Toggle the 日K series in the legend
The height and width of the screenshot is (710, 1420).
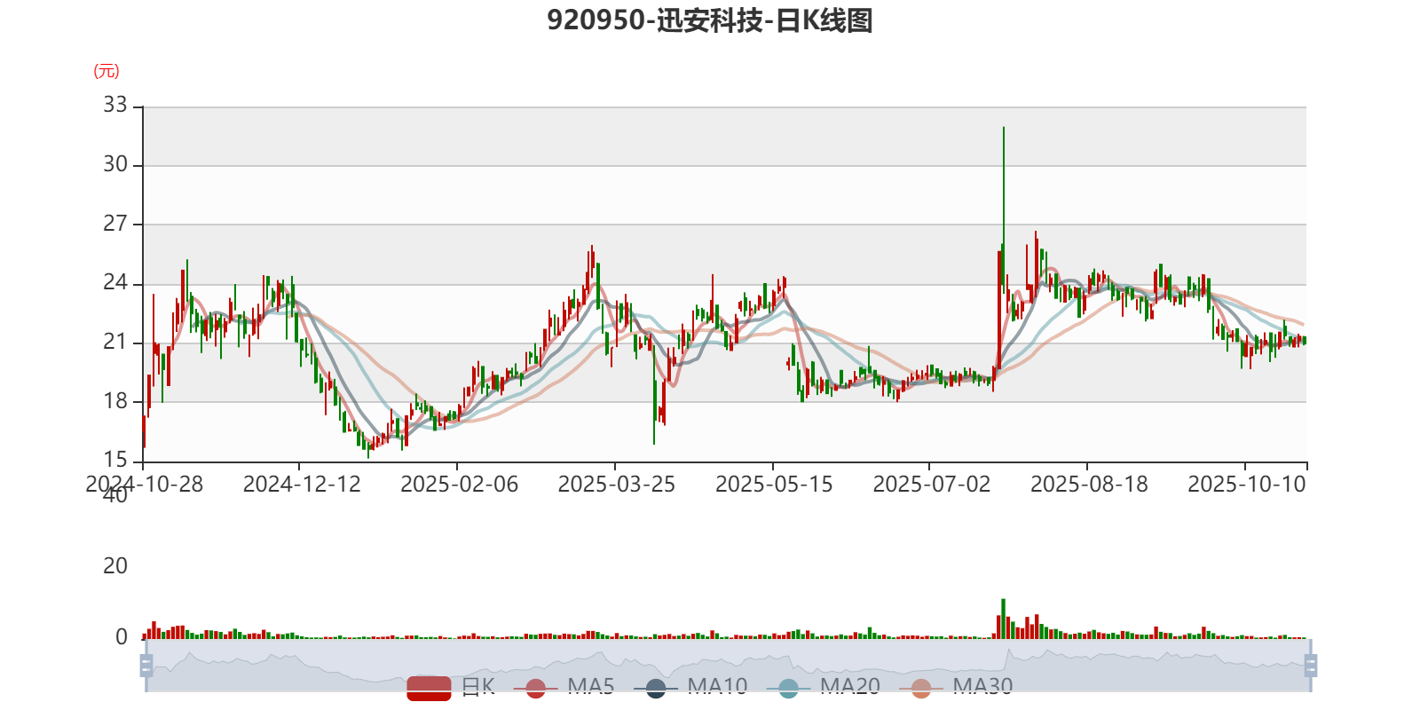[x=451, y=687]
